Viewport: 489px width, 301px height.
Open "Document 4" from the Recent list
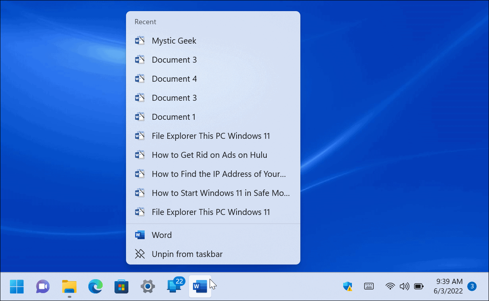[174, 79]
